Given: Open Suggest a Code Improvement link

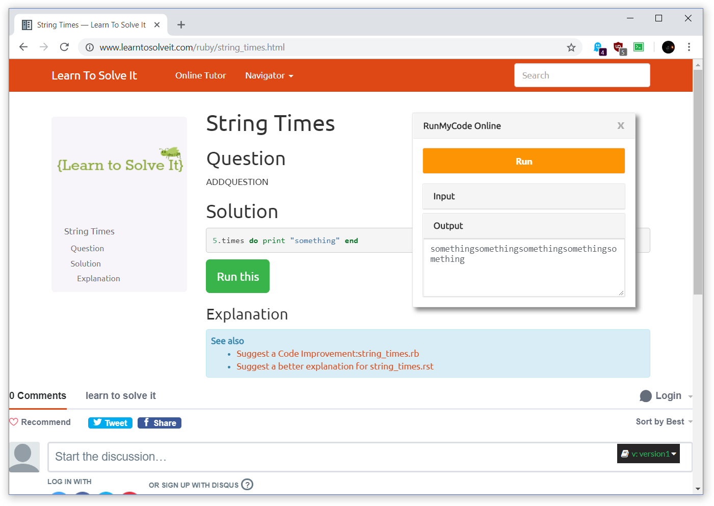Looking at the screenshot, I should (x=328, y=354).
